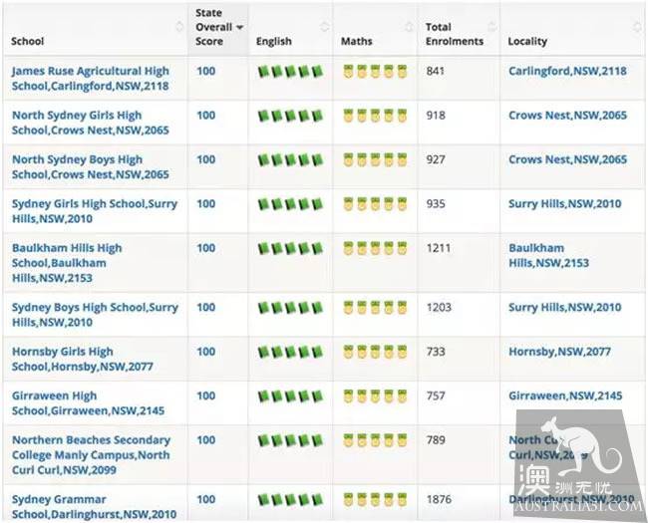Click Maths rating icons in Baulkham Hills row
648x523 pixels.
pos(375,248)
